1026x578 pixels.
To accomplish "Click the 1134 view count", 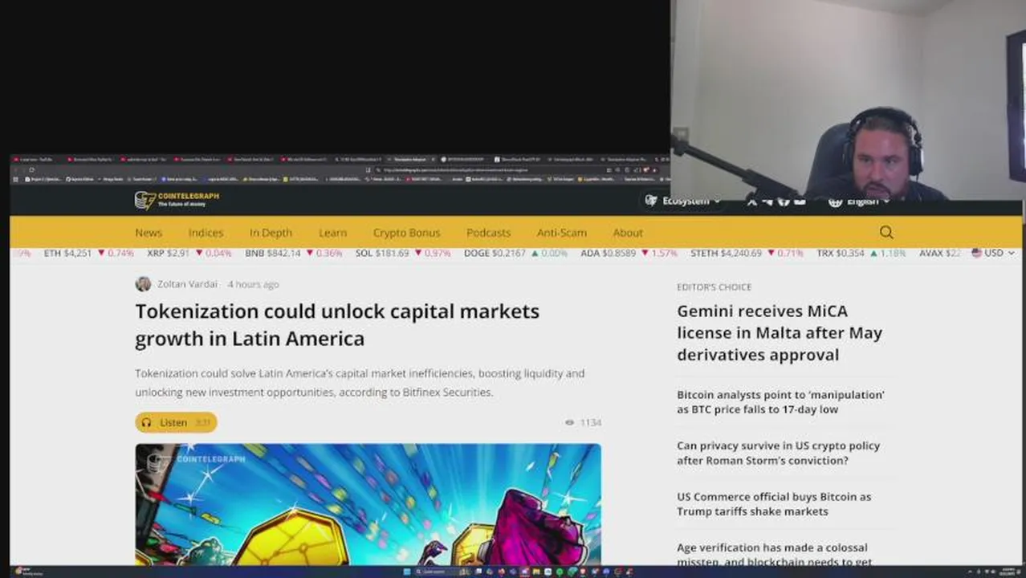I will [590, 422].
